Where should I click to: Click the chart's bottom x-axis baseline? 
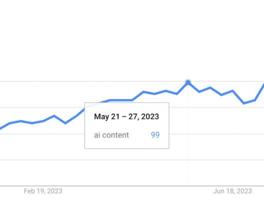tap(132, 186)
